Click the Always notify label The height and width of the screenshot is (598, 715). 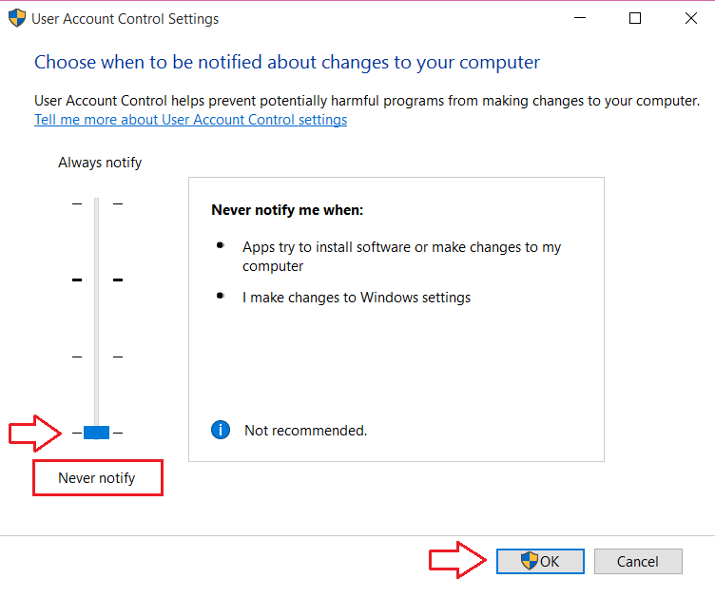tap(100, 163)
